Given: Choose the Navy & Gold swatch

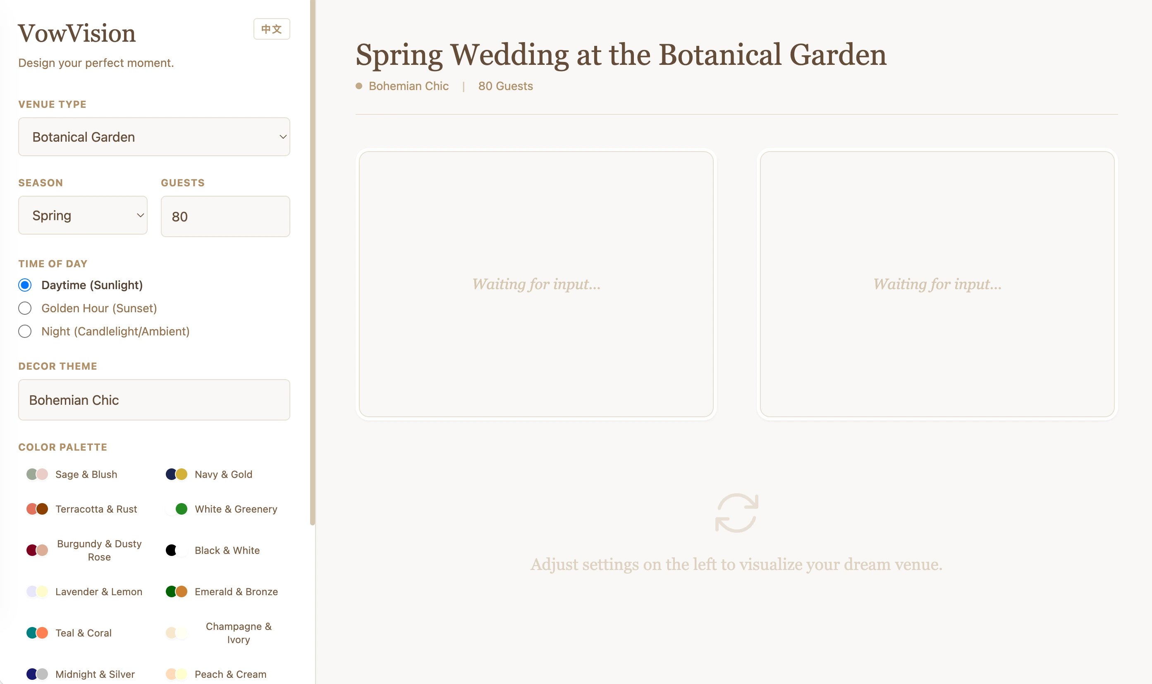Looking at the screenshot, I should pyautogui.click(x=210, y=474).
